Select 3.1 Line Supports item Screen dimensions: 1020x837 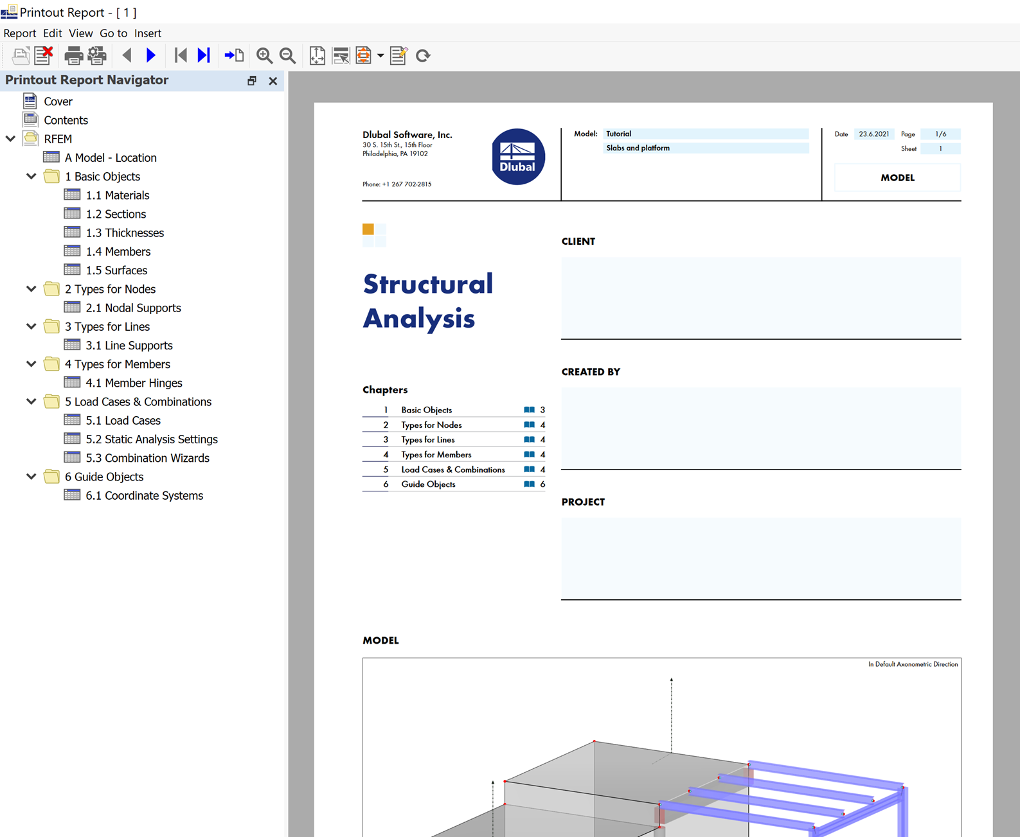pos(129,346)
